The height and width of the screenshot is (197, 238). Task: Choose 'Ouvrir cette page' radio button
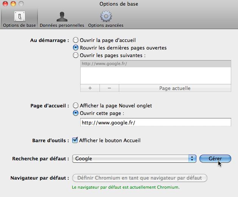[x=76, y=113]
